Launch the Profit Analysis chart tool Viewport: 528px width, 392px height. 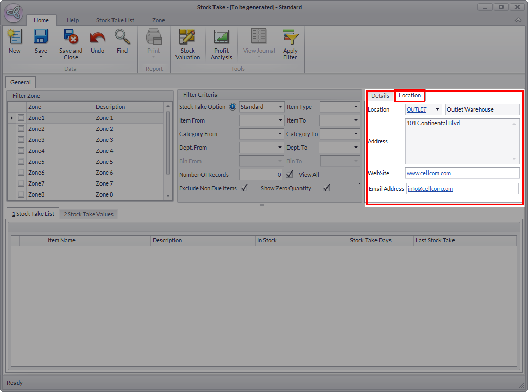tap(221, 38)
